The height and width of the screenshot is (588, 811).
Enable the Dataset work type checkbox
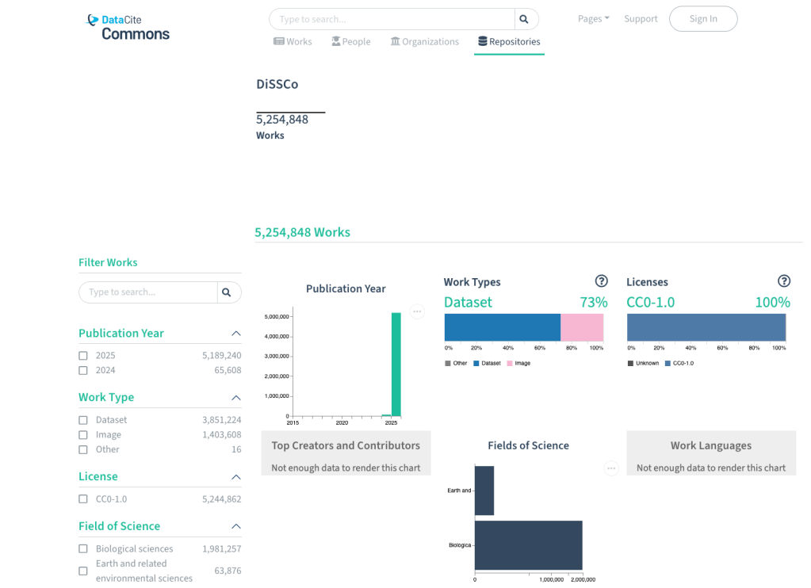coord(83,420)
